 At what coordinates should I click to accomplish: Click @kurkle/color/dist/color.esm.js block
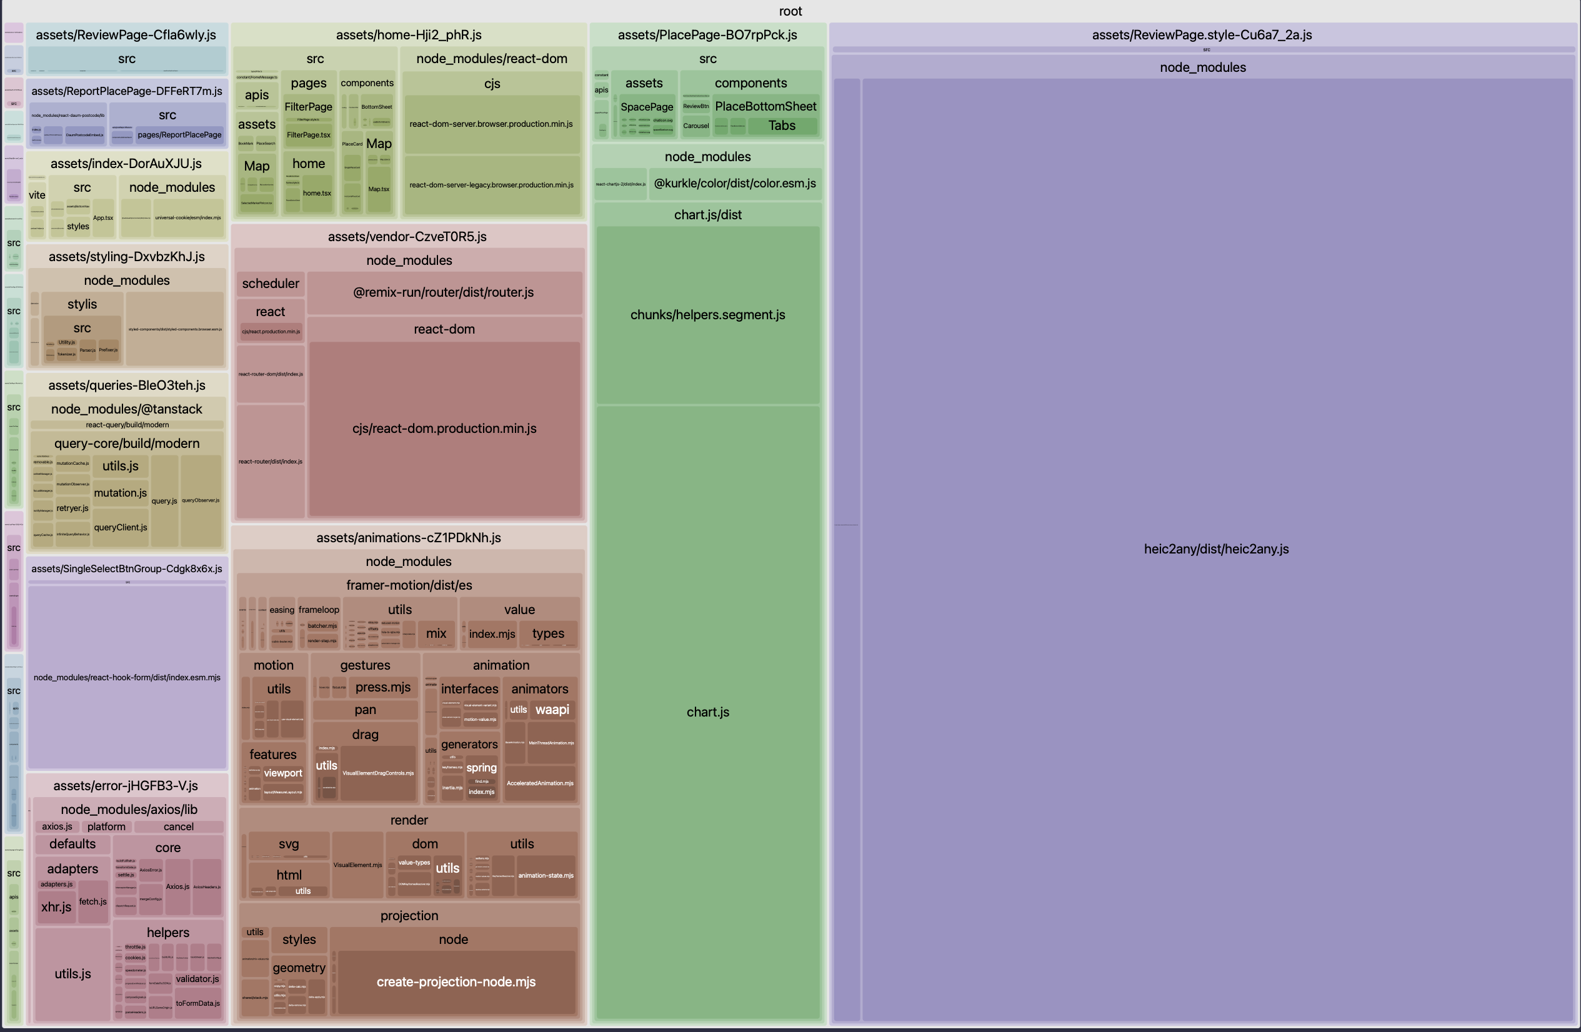tap(734, 183)
